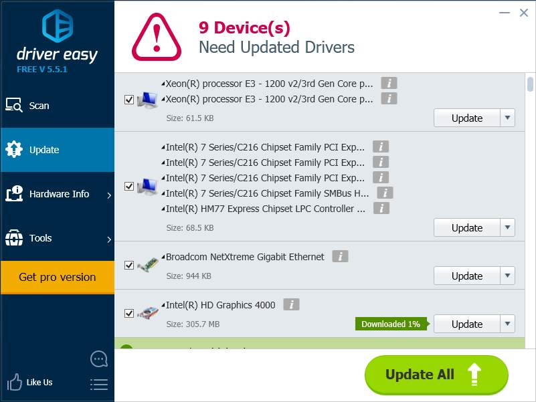Click the Tools toolbox icon in sidebar

tap(14, 237)
